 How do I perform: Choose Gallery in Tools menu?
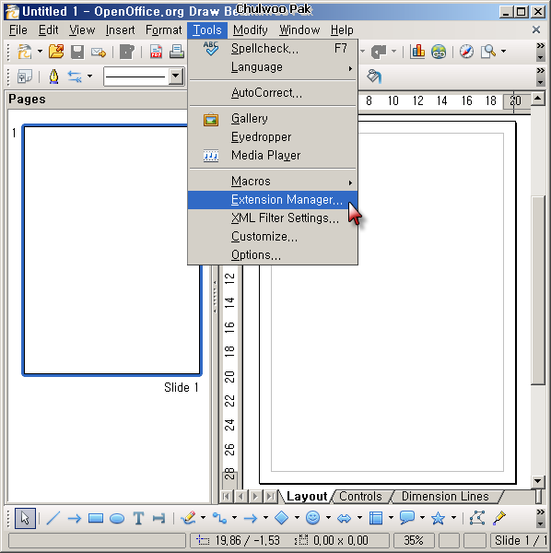pos(273,119)
